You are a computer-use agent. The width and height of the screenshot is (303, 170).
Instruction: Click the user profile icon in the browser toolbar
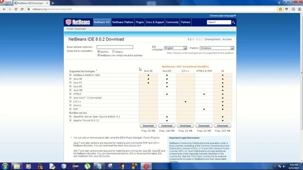(x=299, y=9)
